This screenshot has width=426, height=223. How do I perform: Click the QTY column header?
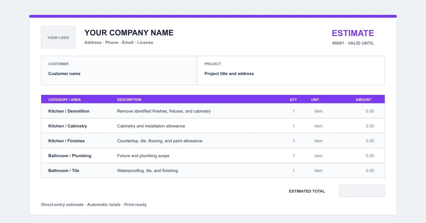tap(293, 100)
